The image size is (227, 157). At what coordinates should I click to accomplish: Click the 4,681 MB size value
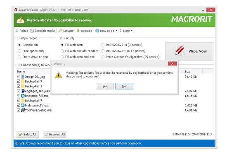pyautogui.click(x=191, y=110)
